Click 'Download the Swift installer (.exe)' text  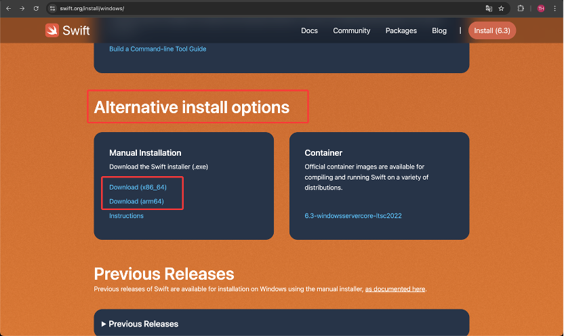[159, 167]
